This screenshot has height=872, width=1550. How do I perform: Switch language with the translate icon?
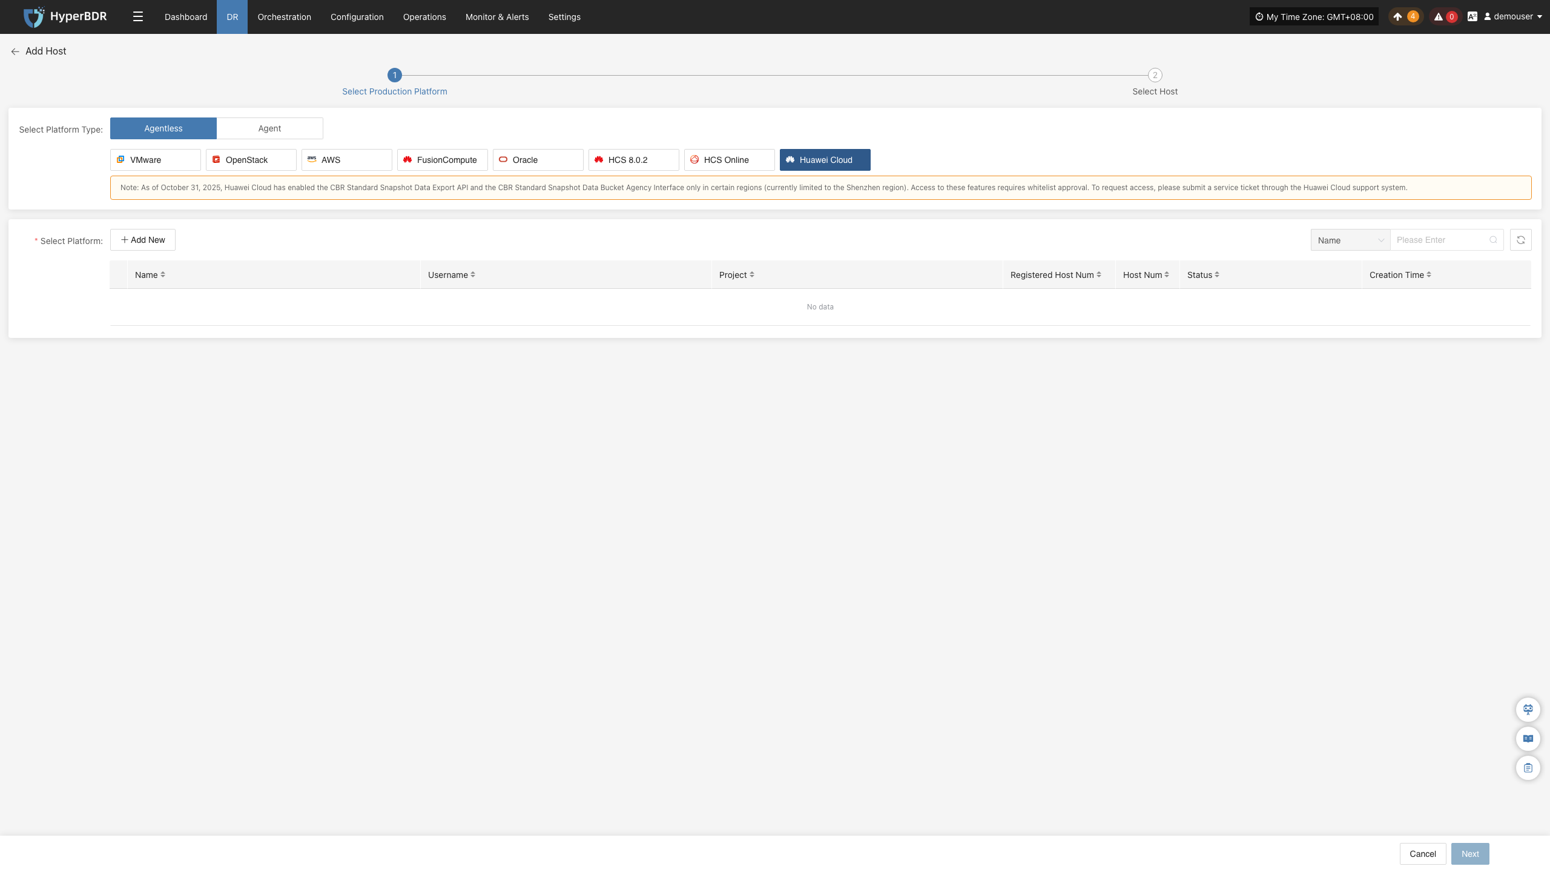point(1472,17)
